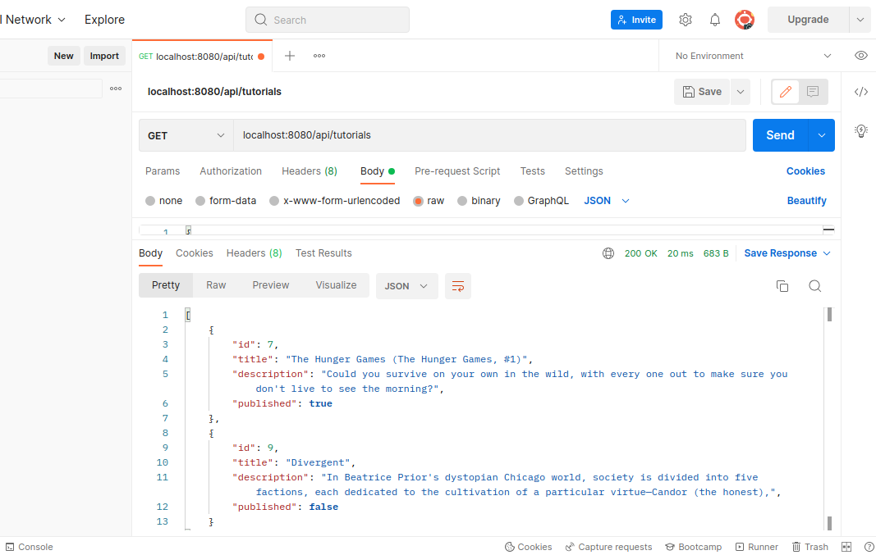Viewport: 876px width, 555px height.
Task: Open the Runner
Action: [757, 547]
